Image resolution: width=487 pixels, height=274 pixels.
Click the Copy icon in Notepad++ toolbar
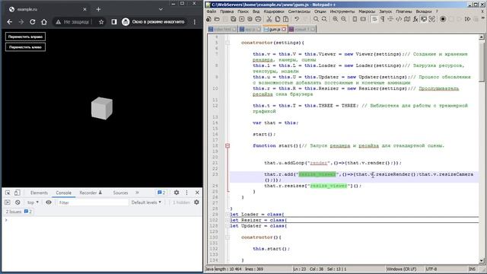click(x=277, y=19)
